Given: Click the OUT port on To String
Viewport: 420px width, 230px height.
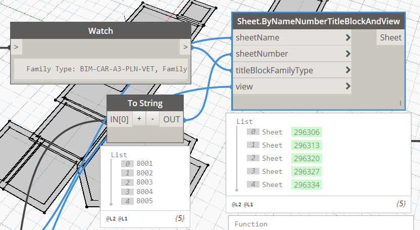Looking at the screenshot, I should click(172, 119).
